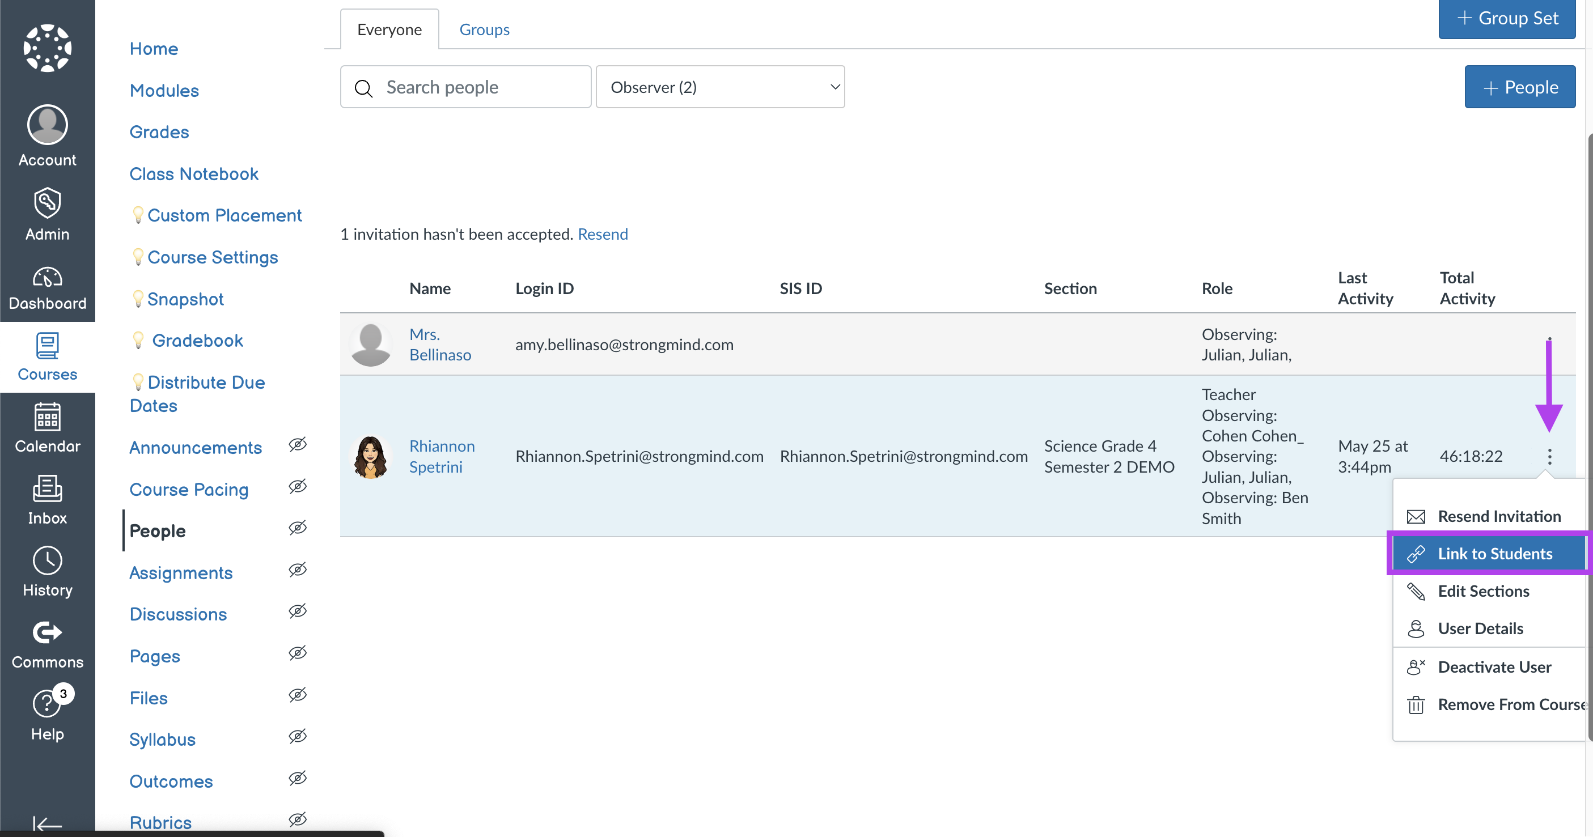
Task: Toggle the visibility eye icon for Outcomes
Action: tap(298, 778)
